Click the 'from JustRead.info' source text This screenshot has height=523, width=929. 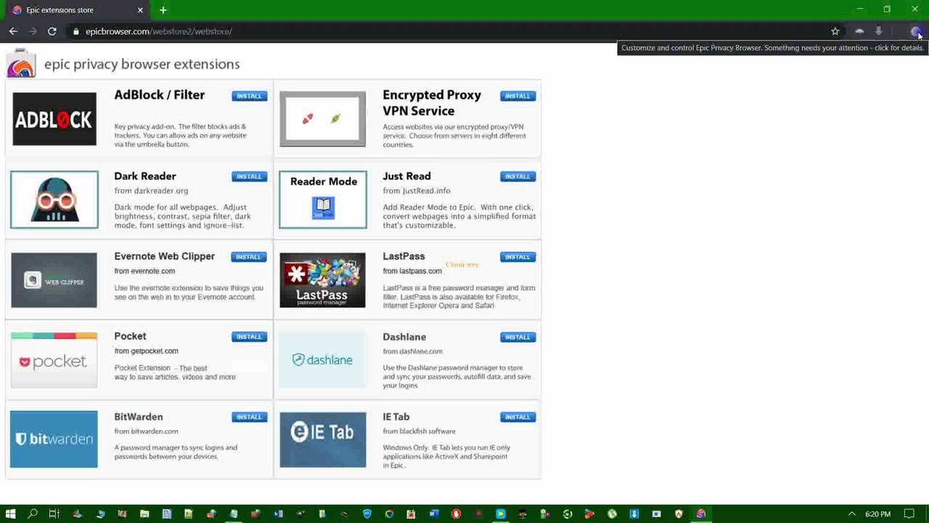tap(417, 191)
